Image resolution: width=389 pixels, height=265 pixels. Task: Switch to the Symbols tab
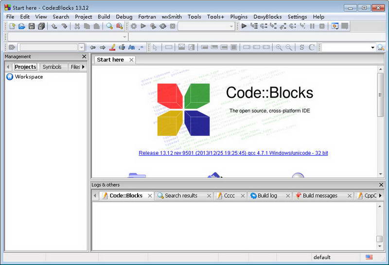52,67
